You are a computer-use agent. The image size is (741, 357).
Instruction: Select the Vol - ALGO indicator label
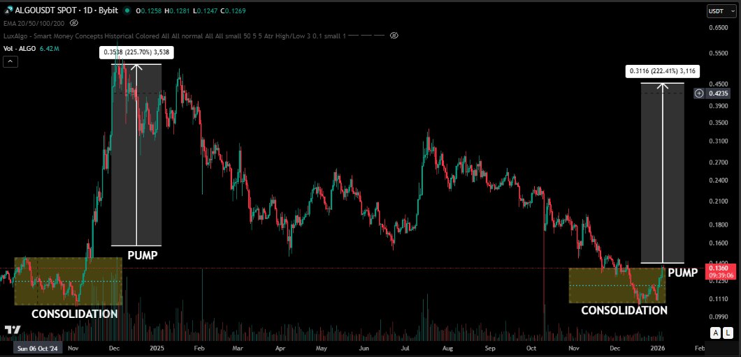point(19,48)
